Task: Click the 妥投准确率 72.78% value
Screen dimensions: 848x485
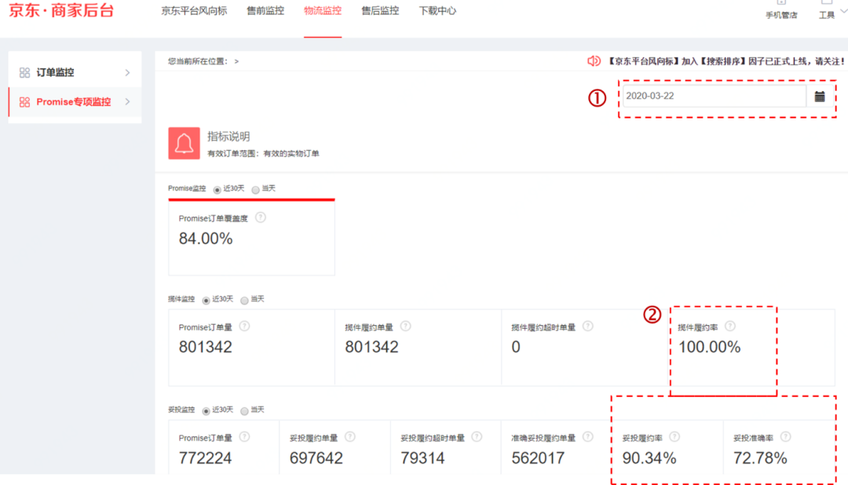Action: [760, 458]
